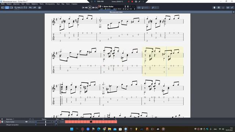Select the Nylon Guitar track row label
The height and width of the screenshot is (132, 235).
pyautogui.click(x=10, y=122)
